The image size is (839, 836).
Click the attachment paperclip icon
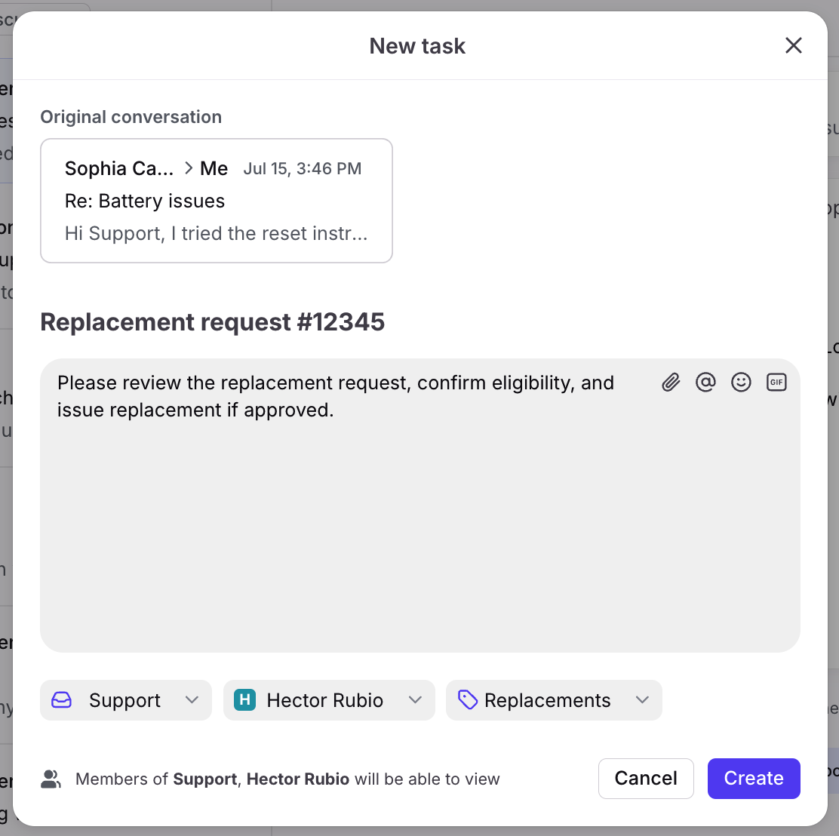pyautogui.click(x=671, y=382)
